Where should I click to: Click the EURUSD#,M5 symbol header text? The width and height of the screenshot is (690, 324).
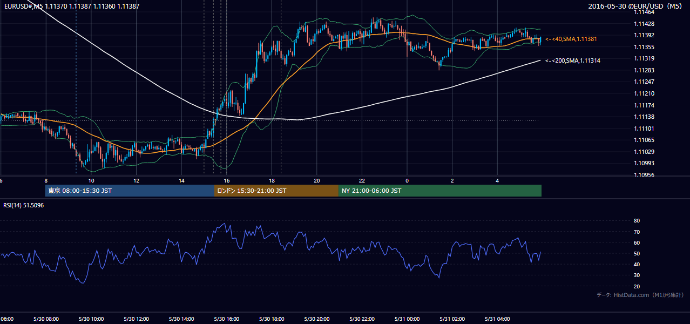[x=71, y=6]
